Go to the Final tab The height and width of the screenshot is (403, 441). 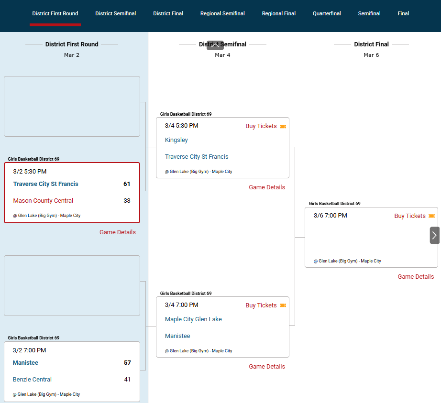[x=403, y=13]
